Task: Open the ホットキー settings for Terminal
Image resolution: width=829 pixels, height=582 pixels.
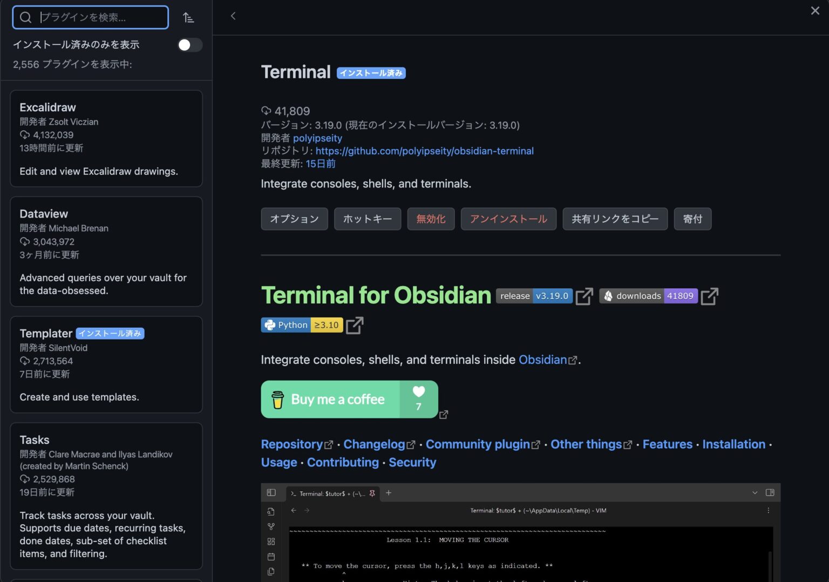Action: (x=368, y=219)
